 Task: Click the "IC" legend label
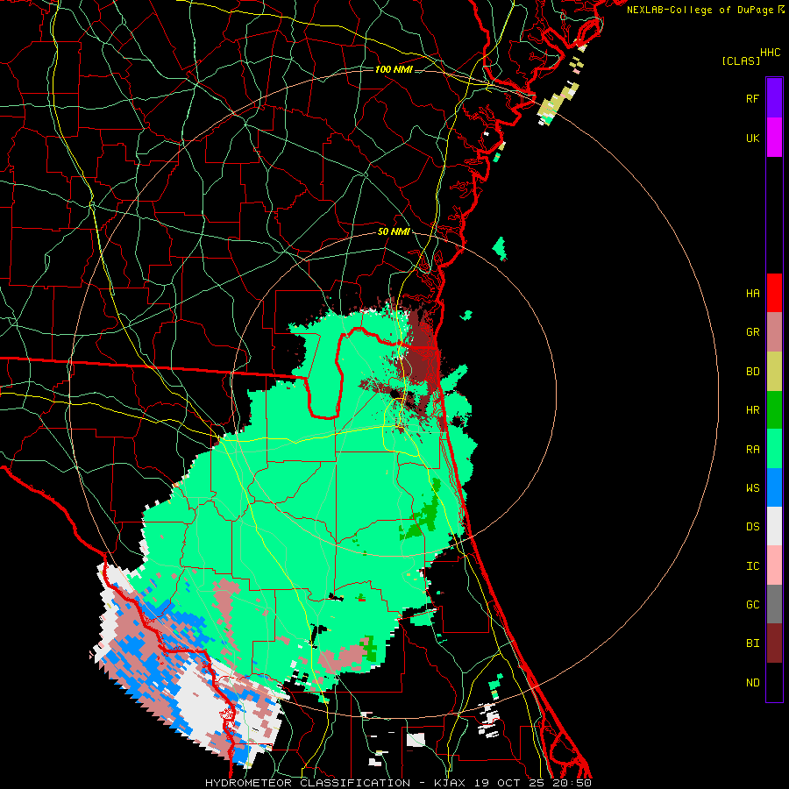click(x=752, y=565)
